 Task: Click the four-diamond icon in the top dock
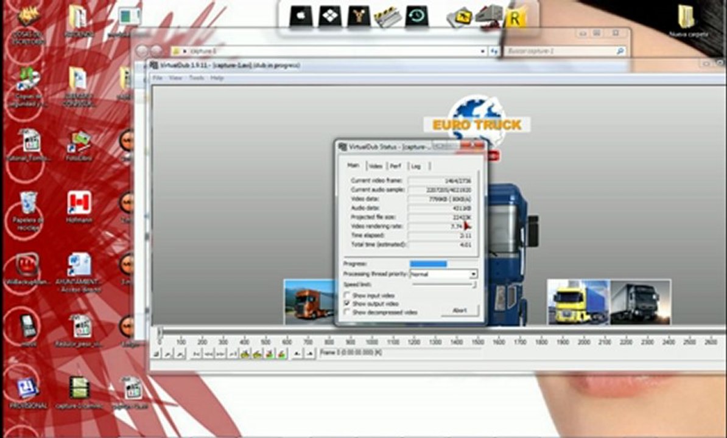[329, 16]
